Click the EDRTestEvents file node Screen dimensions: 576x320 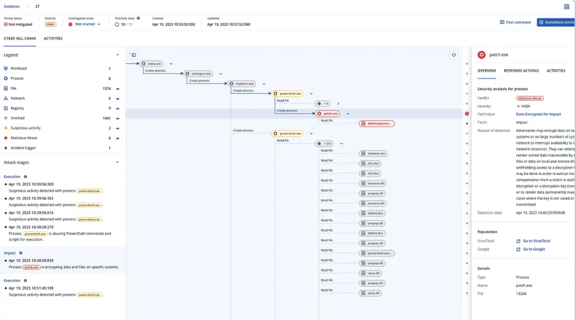[x=376, y=124]
